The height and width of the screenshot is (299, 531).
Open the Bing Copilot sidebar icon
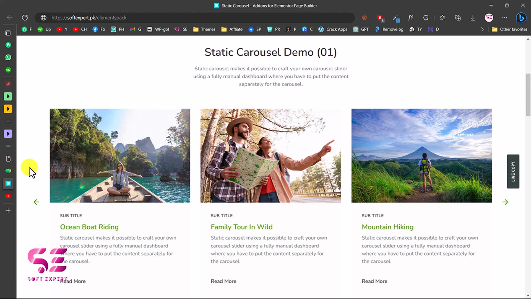click(521, 18)
